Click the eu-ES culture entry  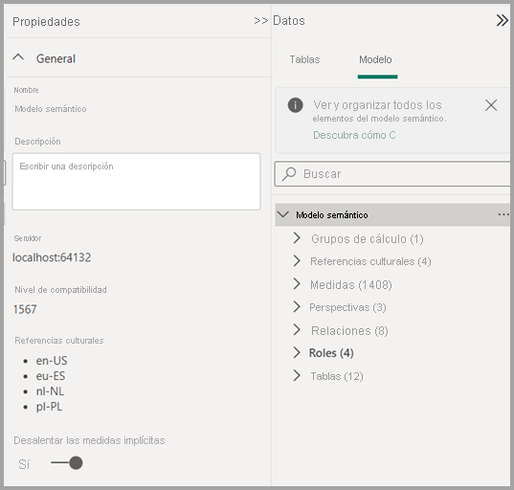point(51,376)
